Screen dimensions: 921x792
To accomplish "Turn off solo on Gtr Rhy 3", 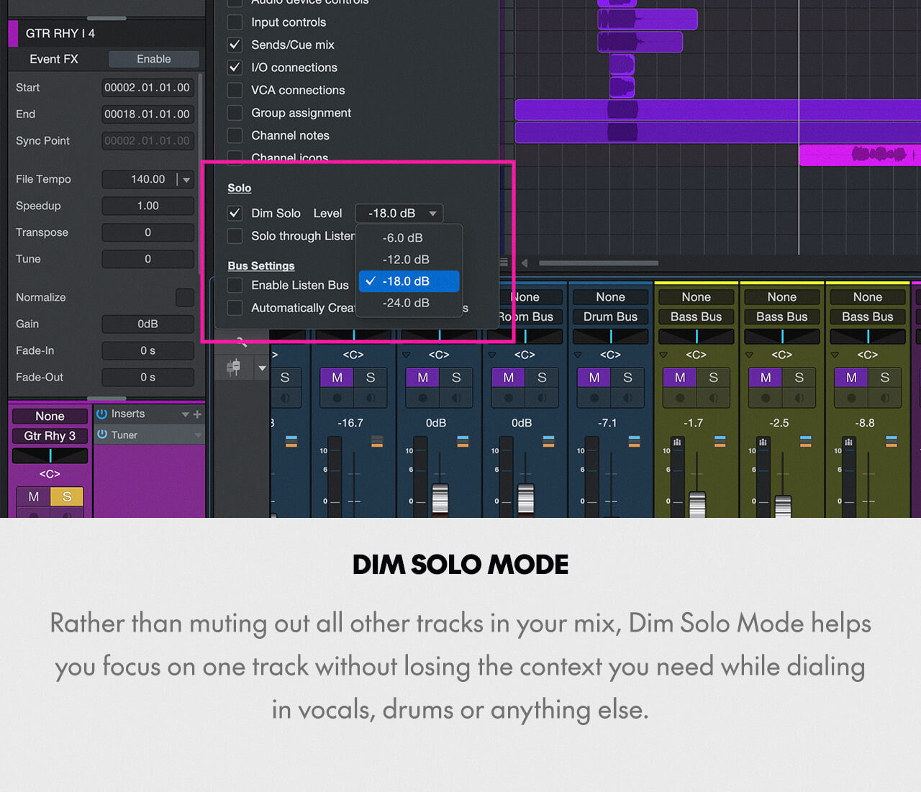I will pyautogui.click(x=67, y=496).
